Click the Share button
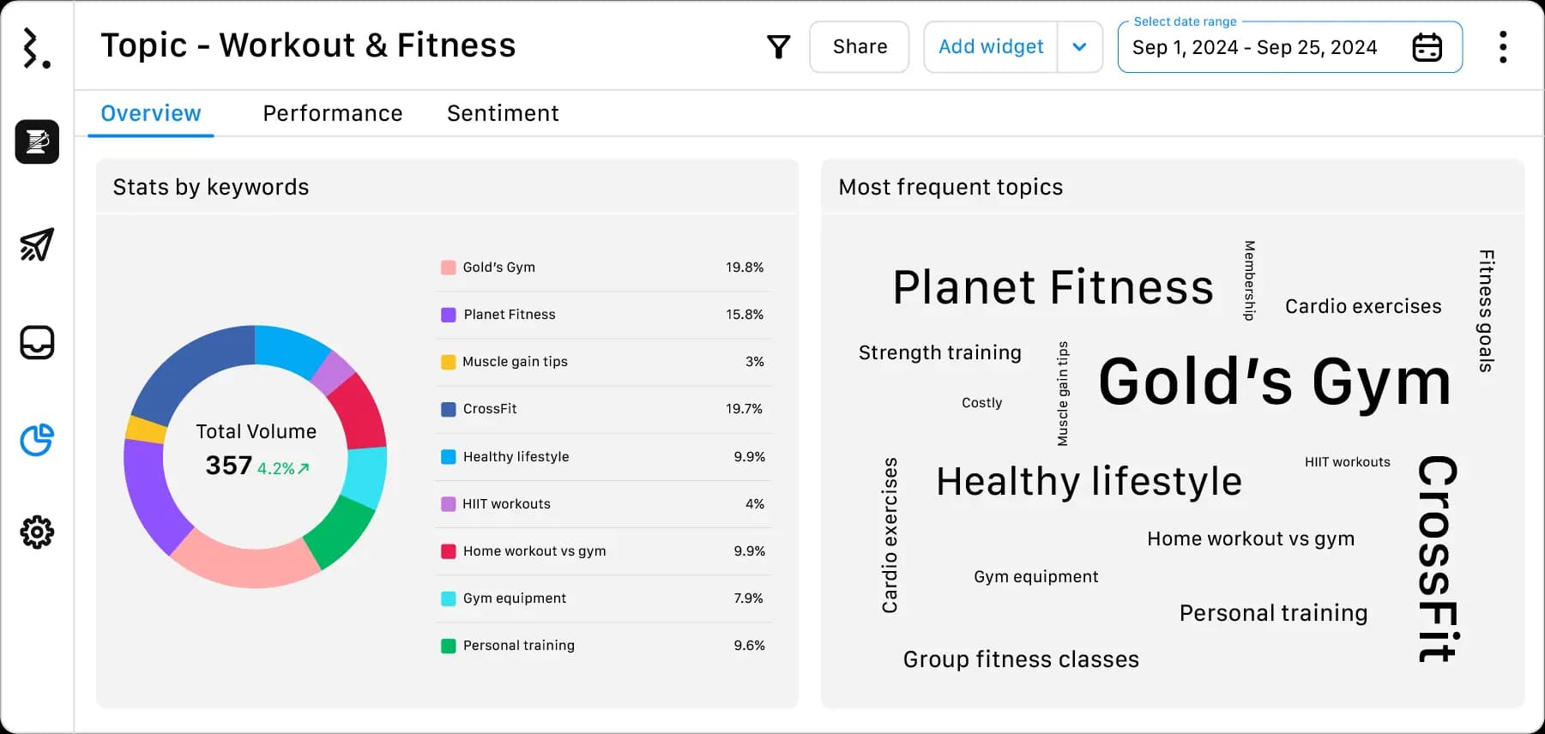1545x734 pixels. click(x=859, y=47)
